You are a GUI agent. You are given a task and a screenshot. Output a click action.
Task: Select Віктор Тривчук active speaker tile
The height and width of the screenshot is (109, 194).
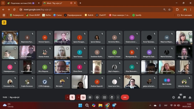[62, 67]
